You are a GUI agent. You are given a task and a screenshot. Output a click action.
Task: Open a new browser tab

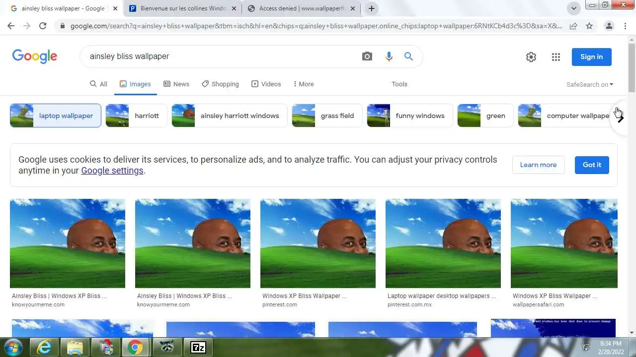(371, 8)
